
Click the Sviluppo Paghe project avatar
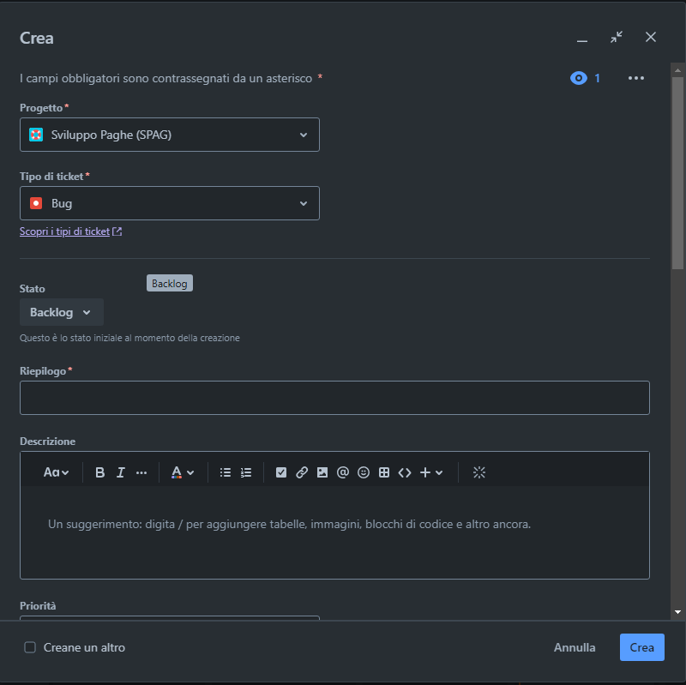36,135
